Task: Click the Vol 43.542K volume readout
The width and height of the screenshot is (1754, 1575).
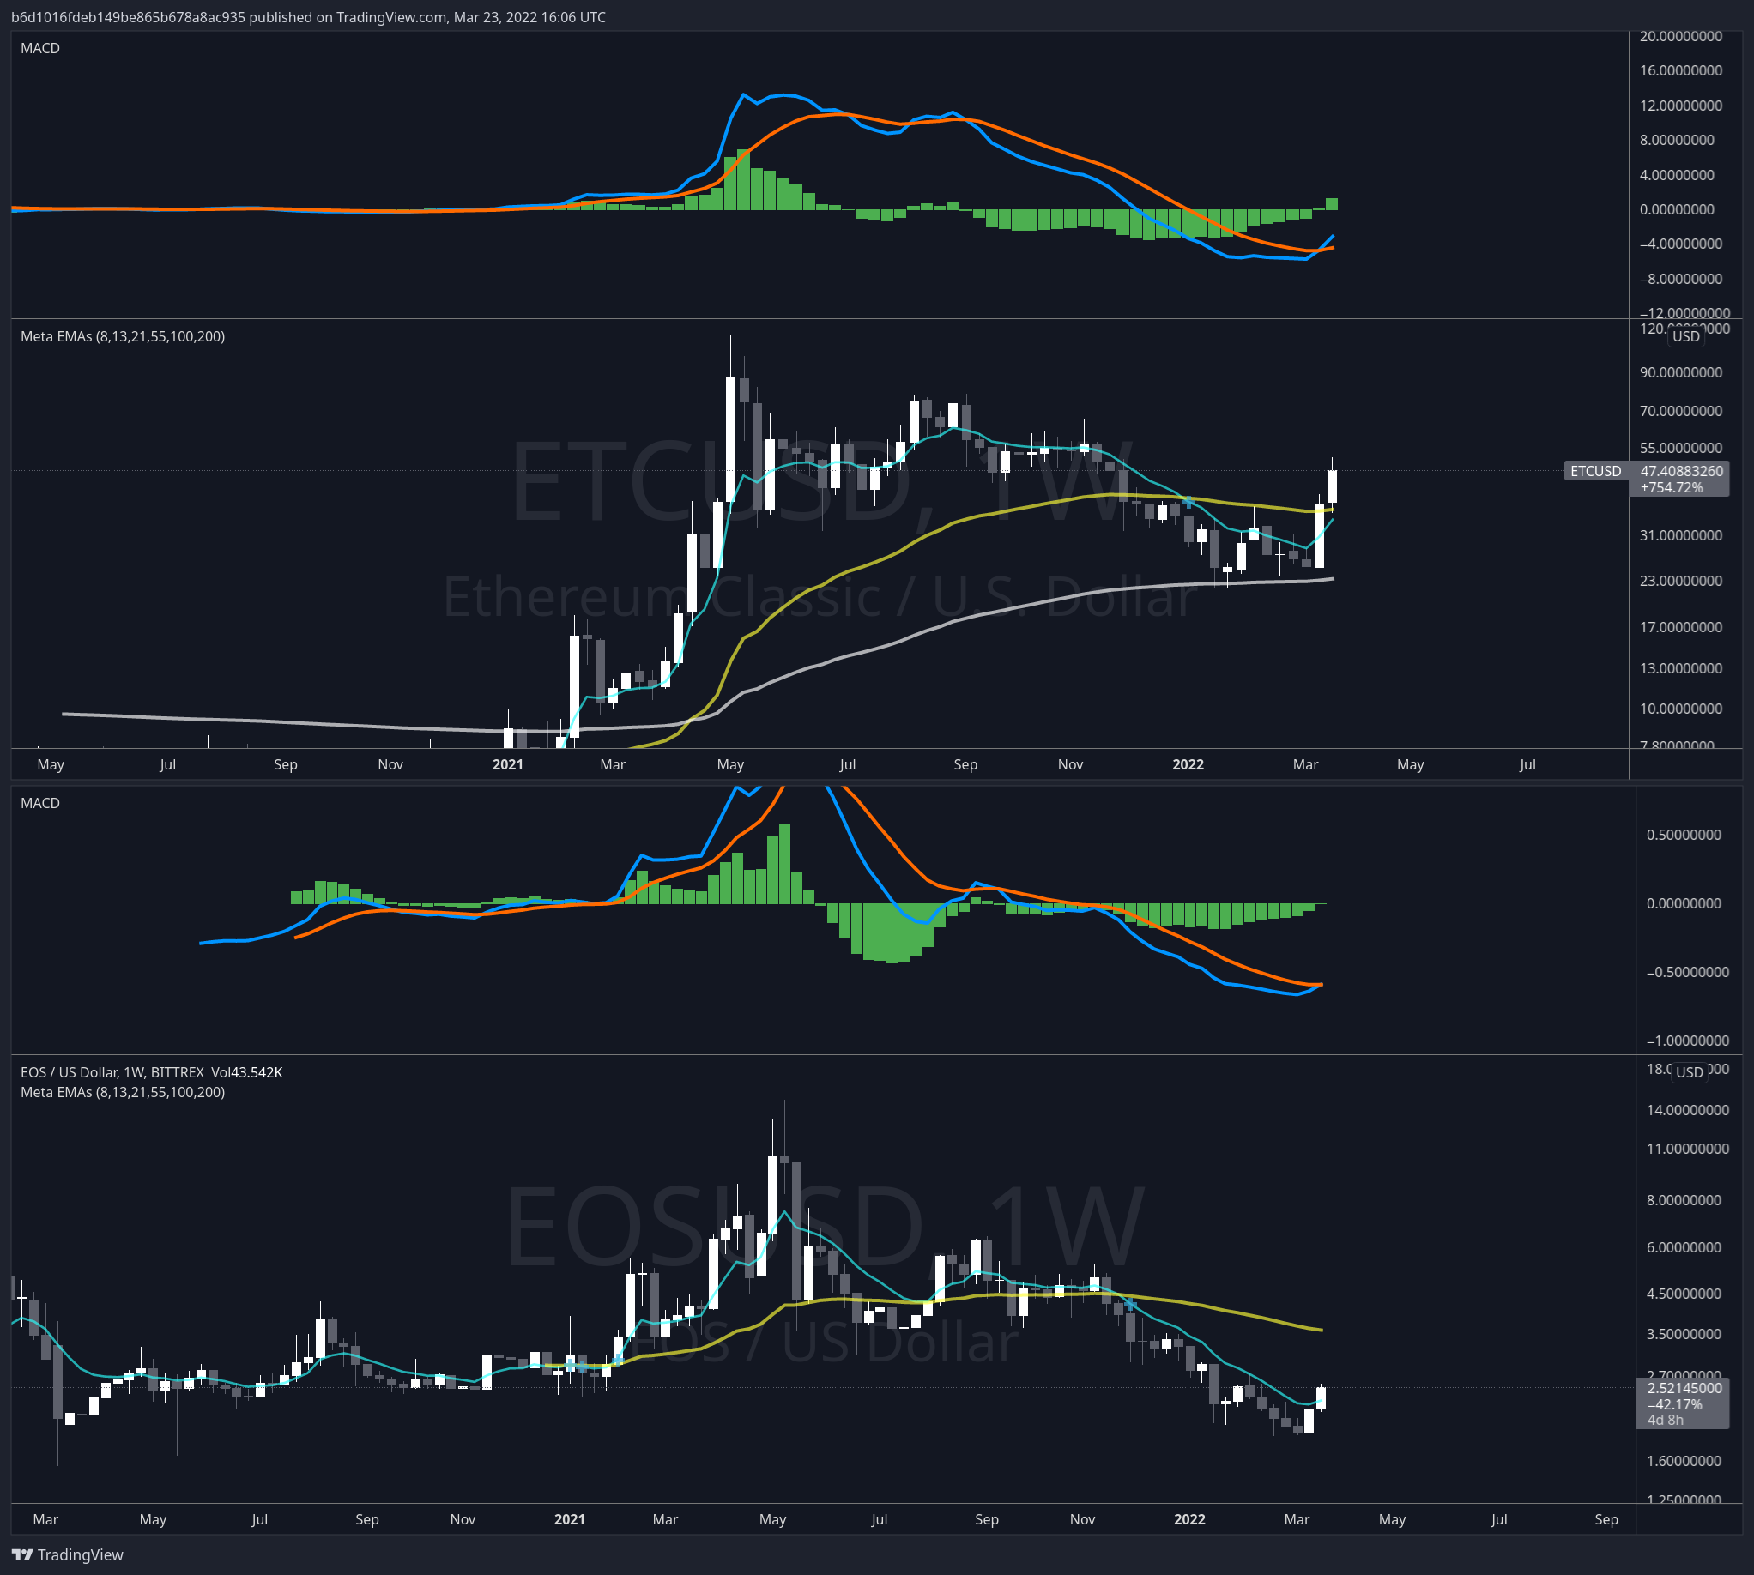Action: [x=247, y=1072]
